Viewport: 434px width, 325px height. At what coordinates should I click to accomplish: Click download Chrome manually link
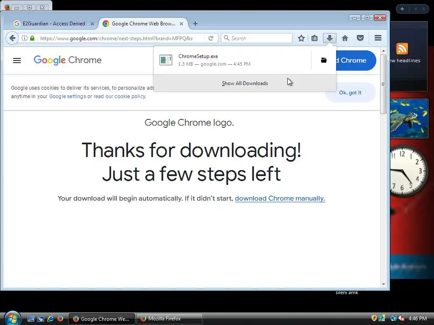pos(280,198)
